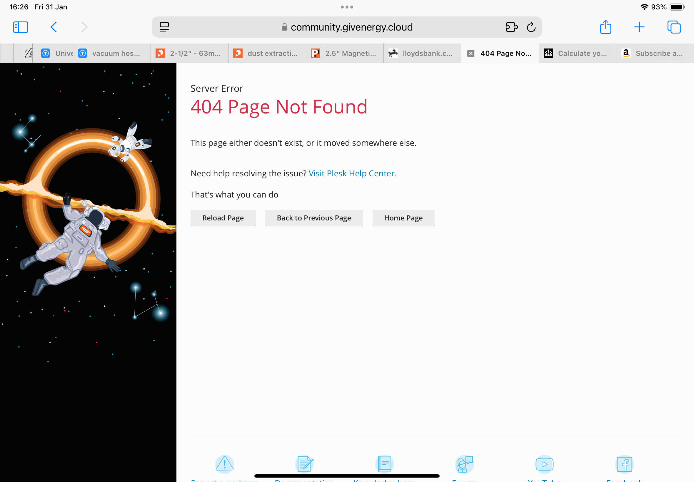694x482 pixels.
Task: Open the Safari sidebar panel
Action: pyautogui.click(x=21, y=27)
